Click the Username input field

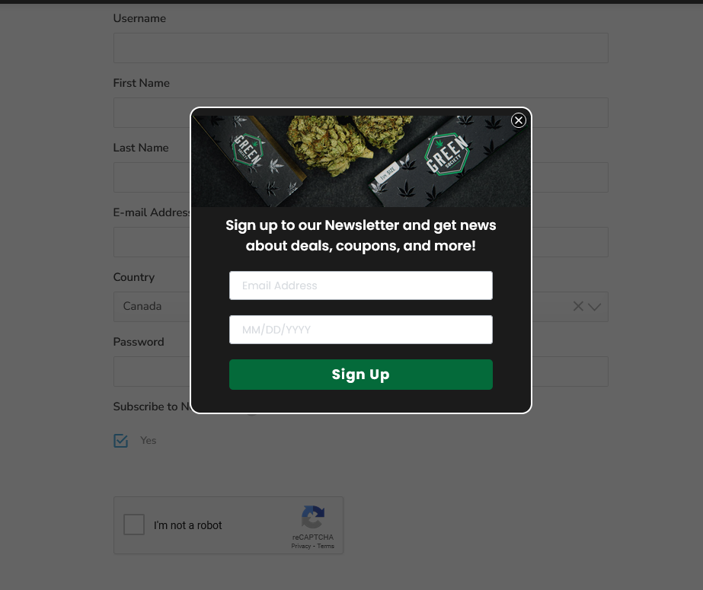coord(360,48)
